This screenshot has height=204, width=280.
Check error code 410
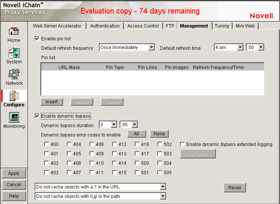(x=92, y=163)
